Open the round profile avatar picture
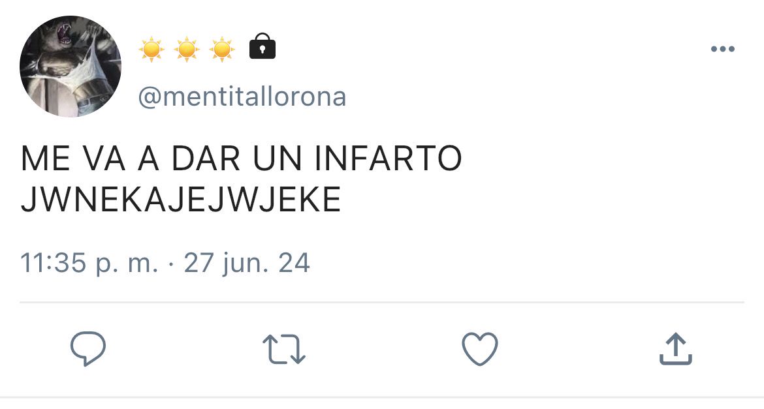The height and width of the screenshot is (409, 764). click(x=70, y=67)
